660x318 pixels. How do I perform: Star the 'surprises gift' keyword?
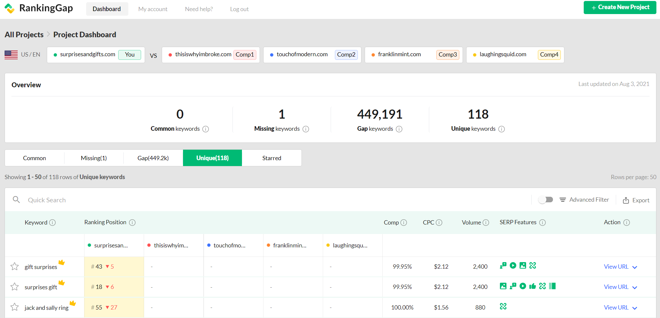pos(14,287)
